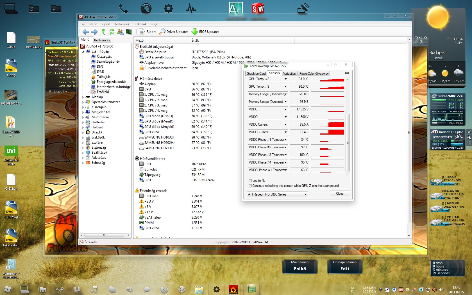Enable the Log to file checkbox

pyautogui.click(x=250, y=181)
